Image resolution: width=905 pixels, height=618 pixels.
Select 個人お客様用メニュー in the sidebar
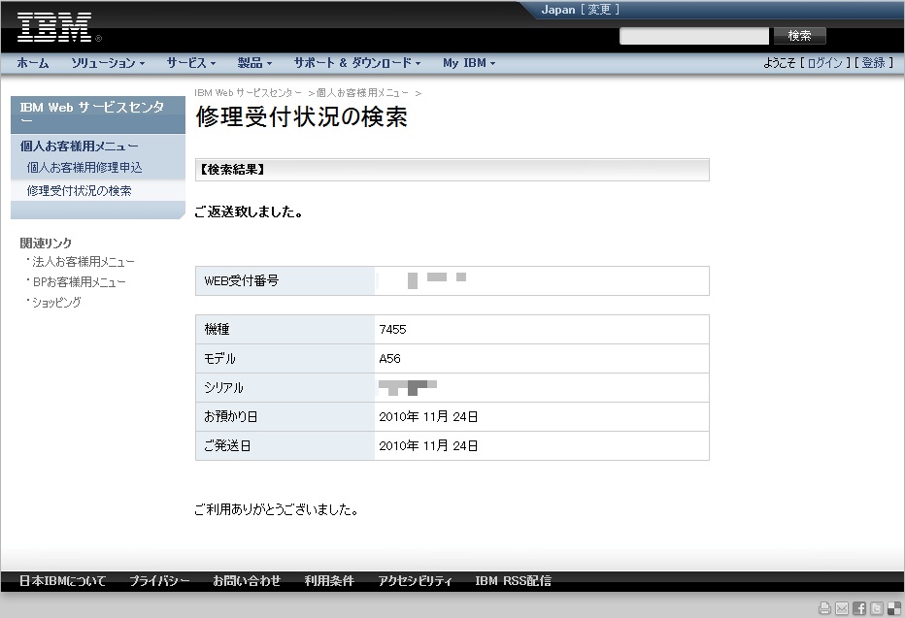79,146
